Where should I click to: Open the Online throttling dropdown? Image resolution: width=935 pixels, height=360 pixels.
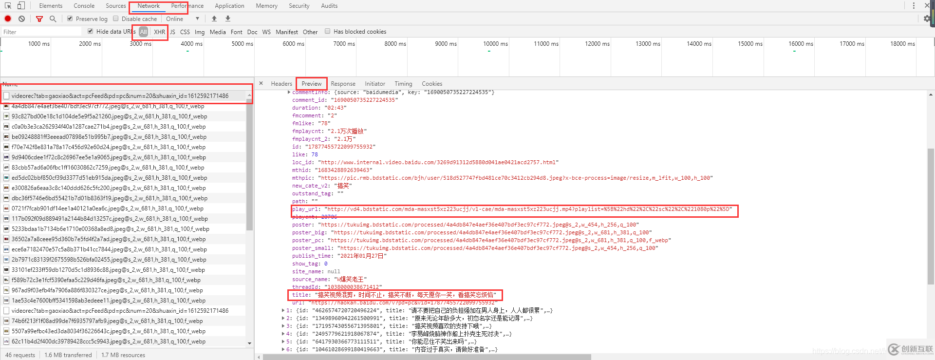tap(183, 19)
